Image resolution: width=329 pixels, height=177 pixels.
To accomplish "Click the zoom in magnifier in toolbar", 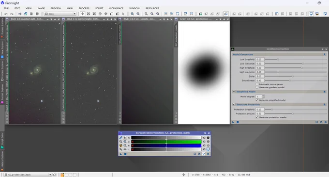I will tap(132, 14).
